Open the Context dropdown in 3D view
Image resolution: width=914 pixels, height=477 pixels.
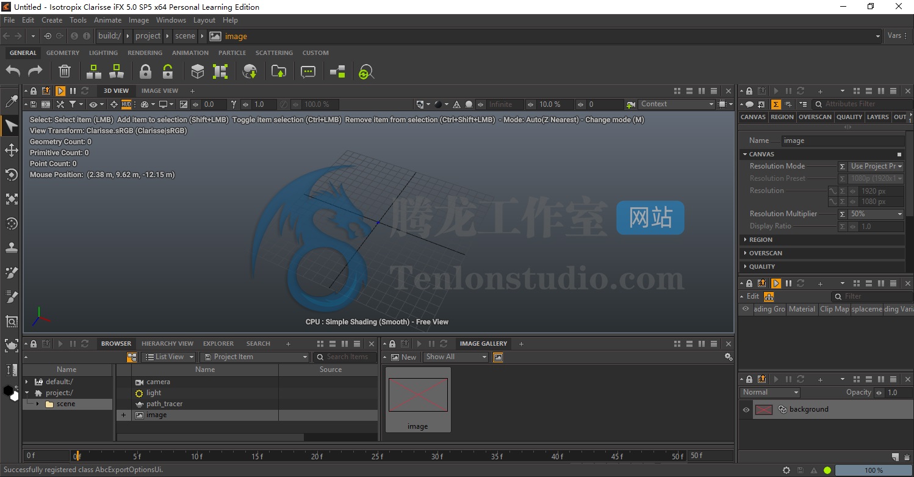pyautogui.click(x=676, y=104)
